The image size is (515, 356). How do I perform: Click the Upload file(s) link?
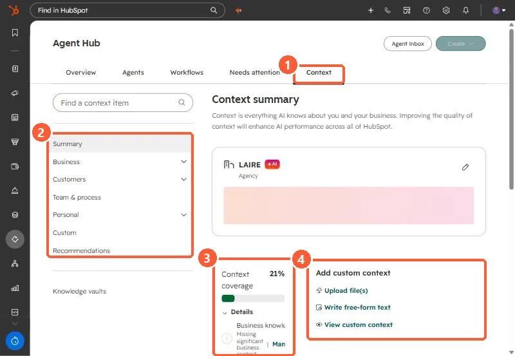pyautogui.click(x=346, y=290)
